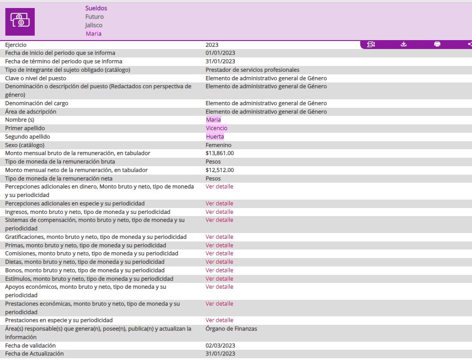Open 'Ver detalle' for Percepciones adicionales en dinero

click(x=219, y=187)
